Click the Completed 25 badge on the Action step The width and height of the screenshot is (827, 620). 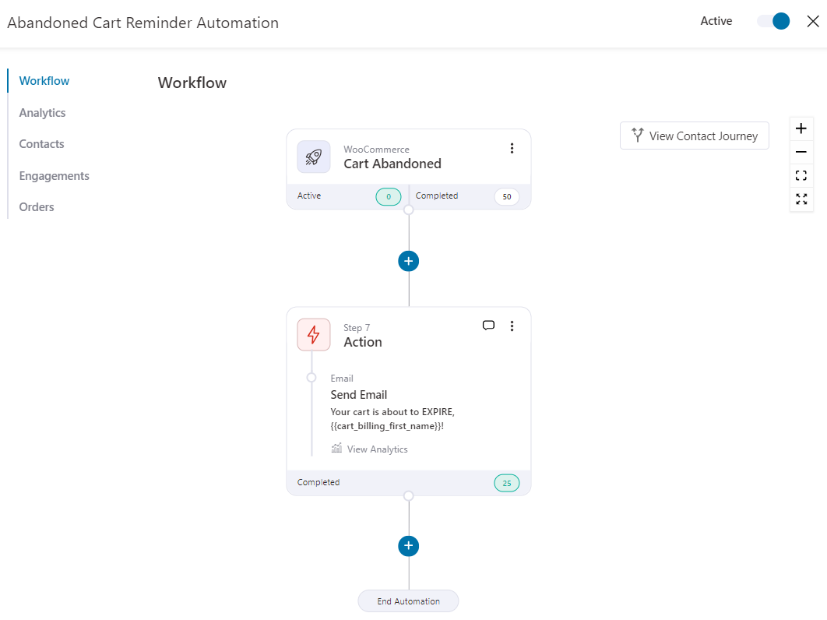point(506,483)
